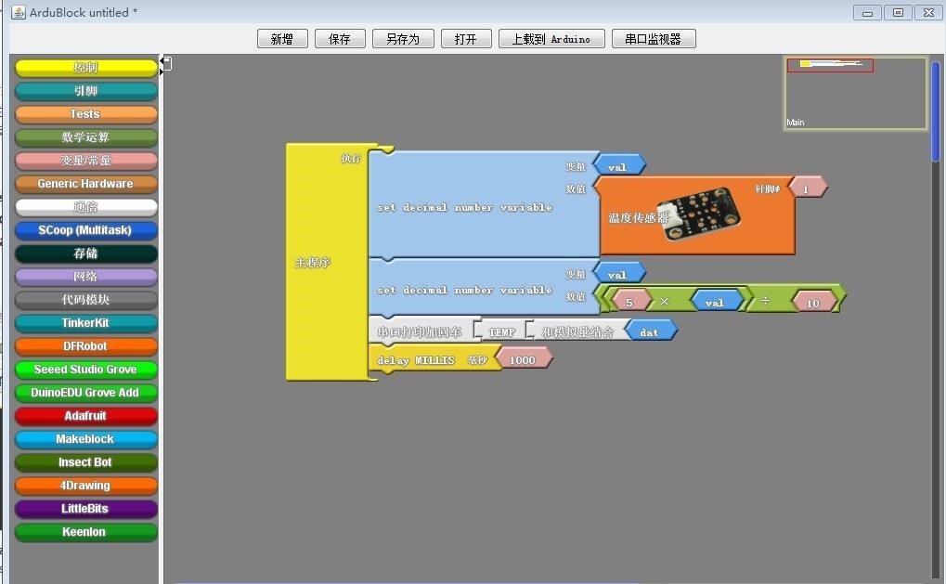Screen dimensions: 946x584
Task: Open the 串口监视器 serial monitor
Action: click(x=654, y=39)
